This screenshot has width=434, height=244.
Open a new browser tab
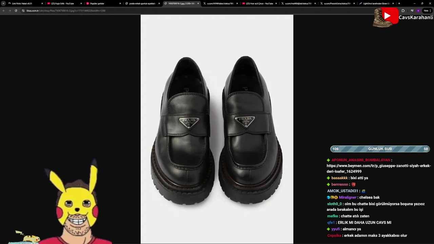[399, 3]
